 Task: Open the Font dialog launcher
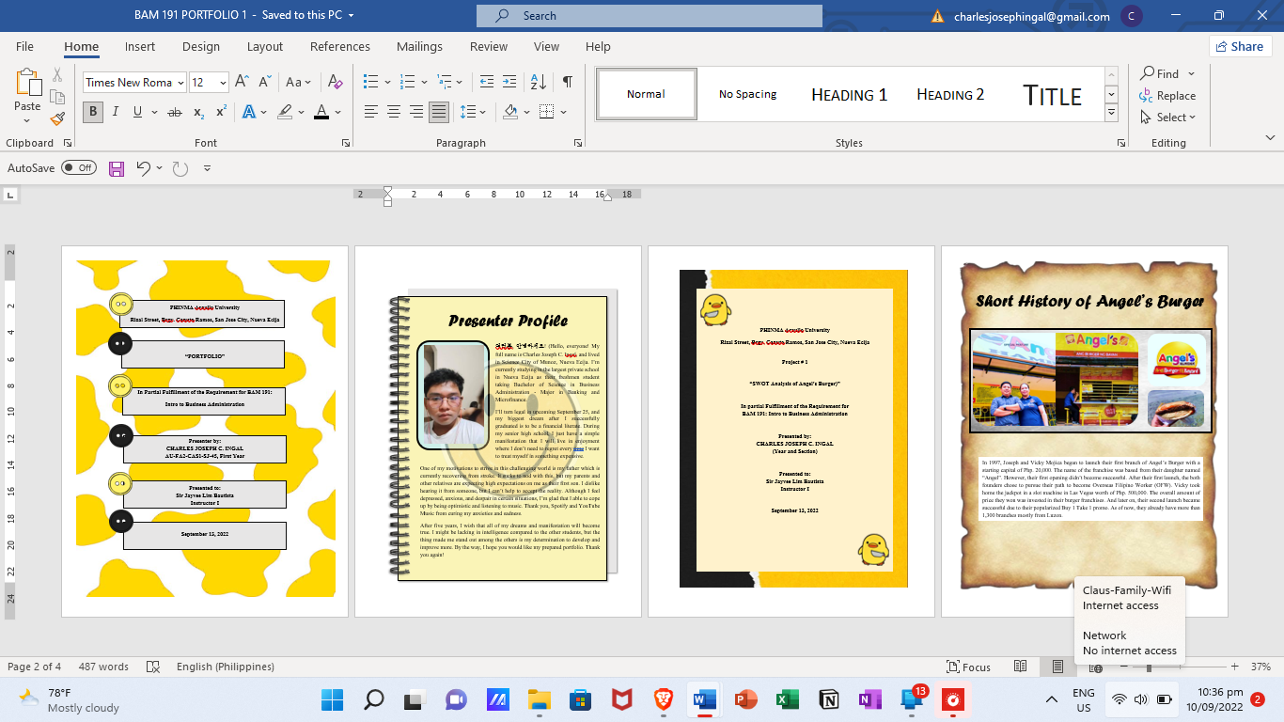click(x=346, y=143)
